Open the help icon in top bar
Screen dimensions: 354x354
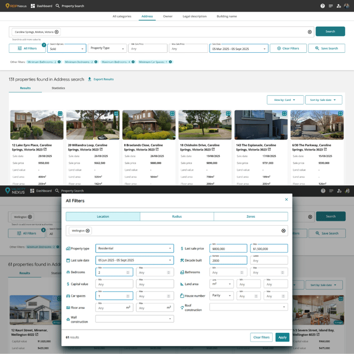[322, 6]
